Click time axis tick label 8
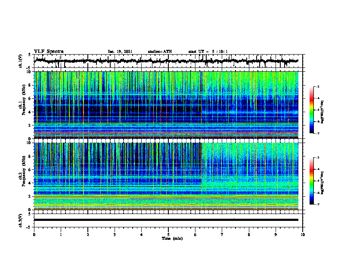Image resolution: width=341 pixels, height=263 pixels. click(x=249, y=235)
